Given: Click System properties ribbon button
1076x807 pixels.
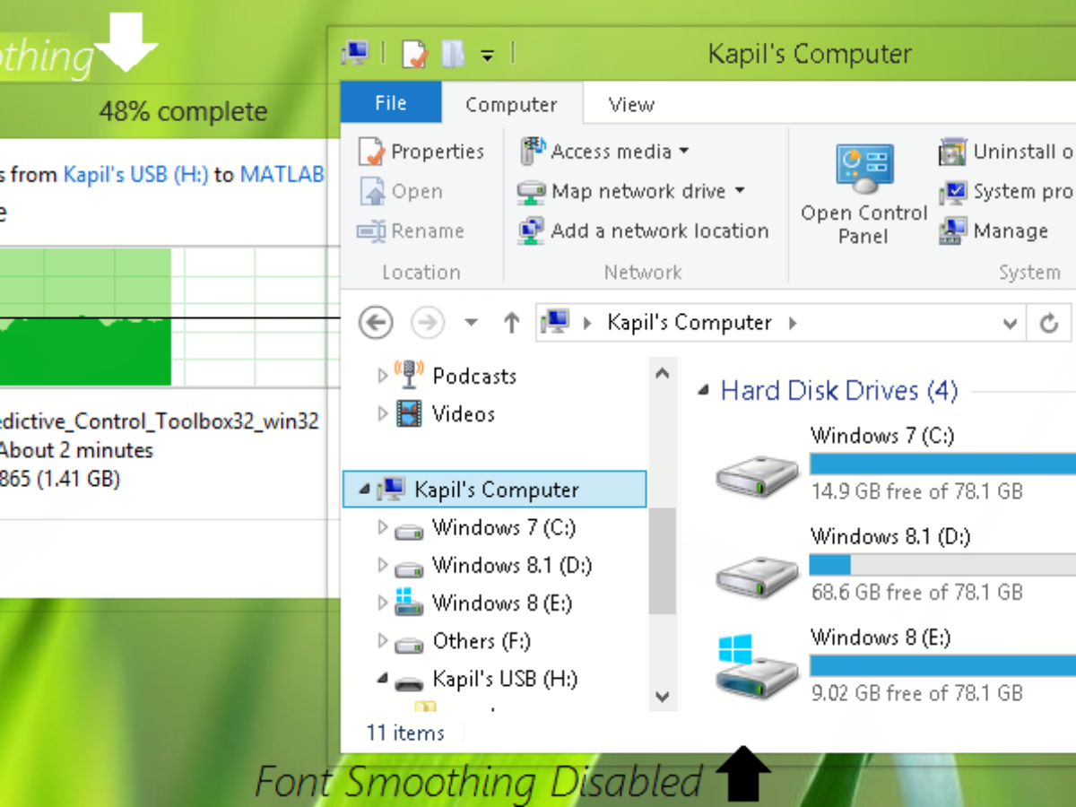Looking at the screenshot, I should click(1006, 191).
